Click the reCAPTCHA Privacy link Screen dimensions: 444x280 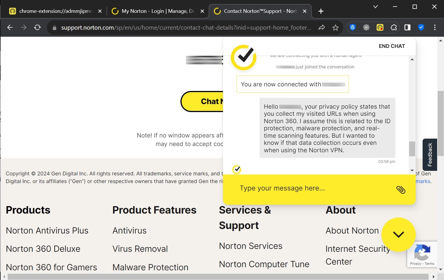(415, 263)
